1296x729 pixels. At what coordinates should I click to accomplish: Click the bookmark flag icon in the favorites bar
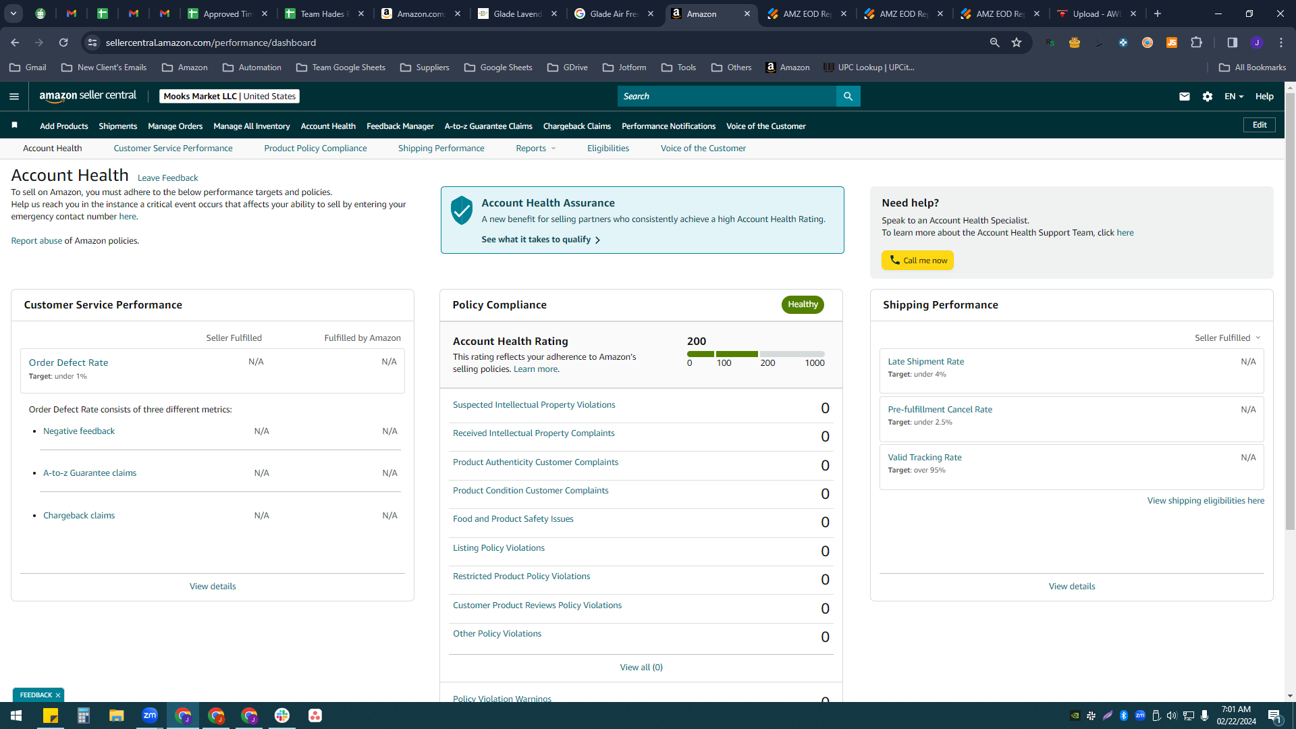tap(15, 126)
